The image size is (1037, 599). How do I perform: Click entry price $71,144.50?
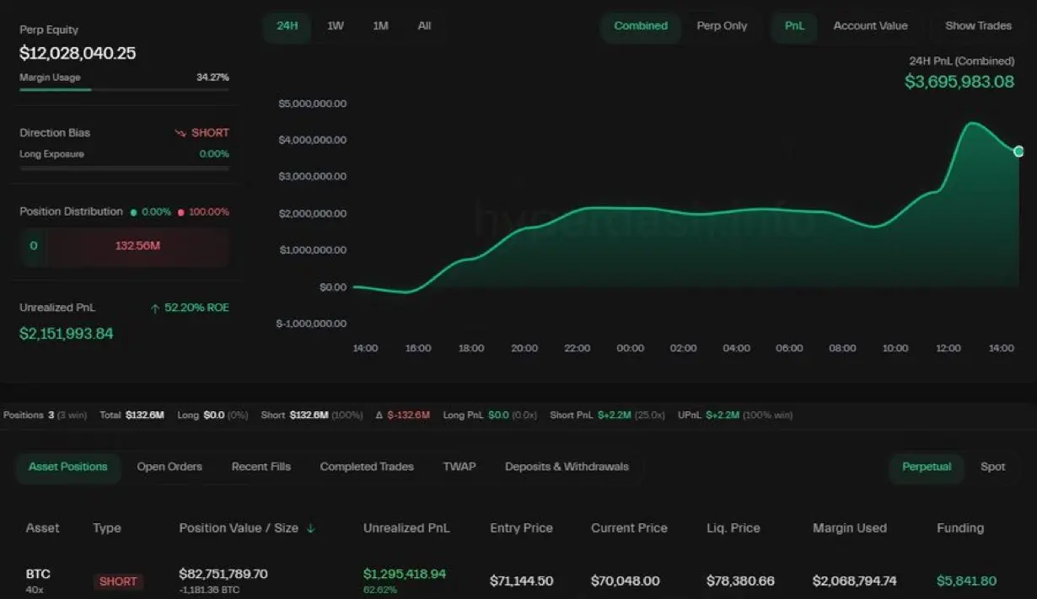(x=522, y=580)
